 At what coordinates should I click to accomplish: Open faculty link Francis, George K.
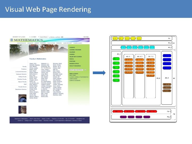coord(34,92)
